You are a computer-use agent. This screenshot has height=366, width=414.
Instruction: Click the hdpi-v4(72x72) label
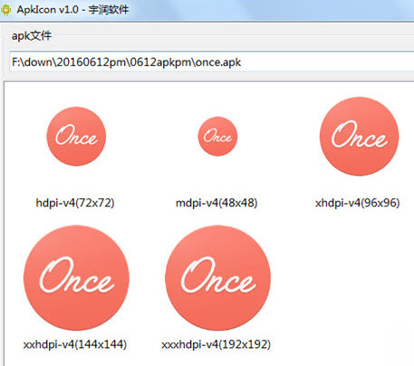point(75,203)
